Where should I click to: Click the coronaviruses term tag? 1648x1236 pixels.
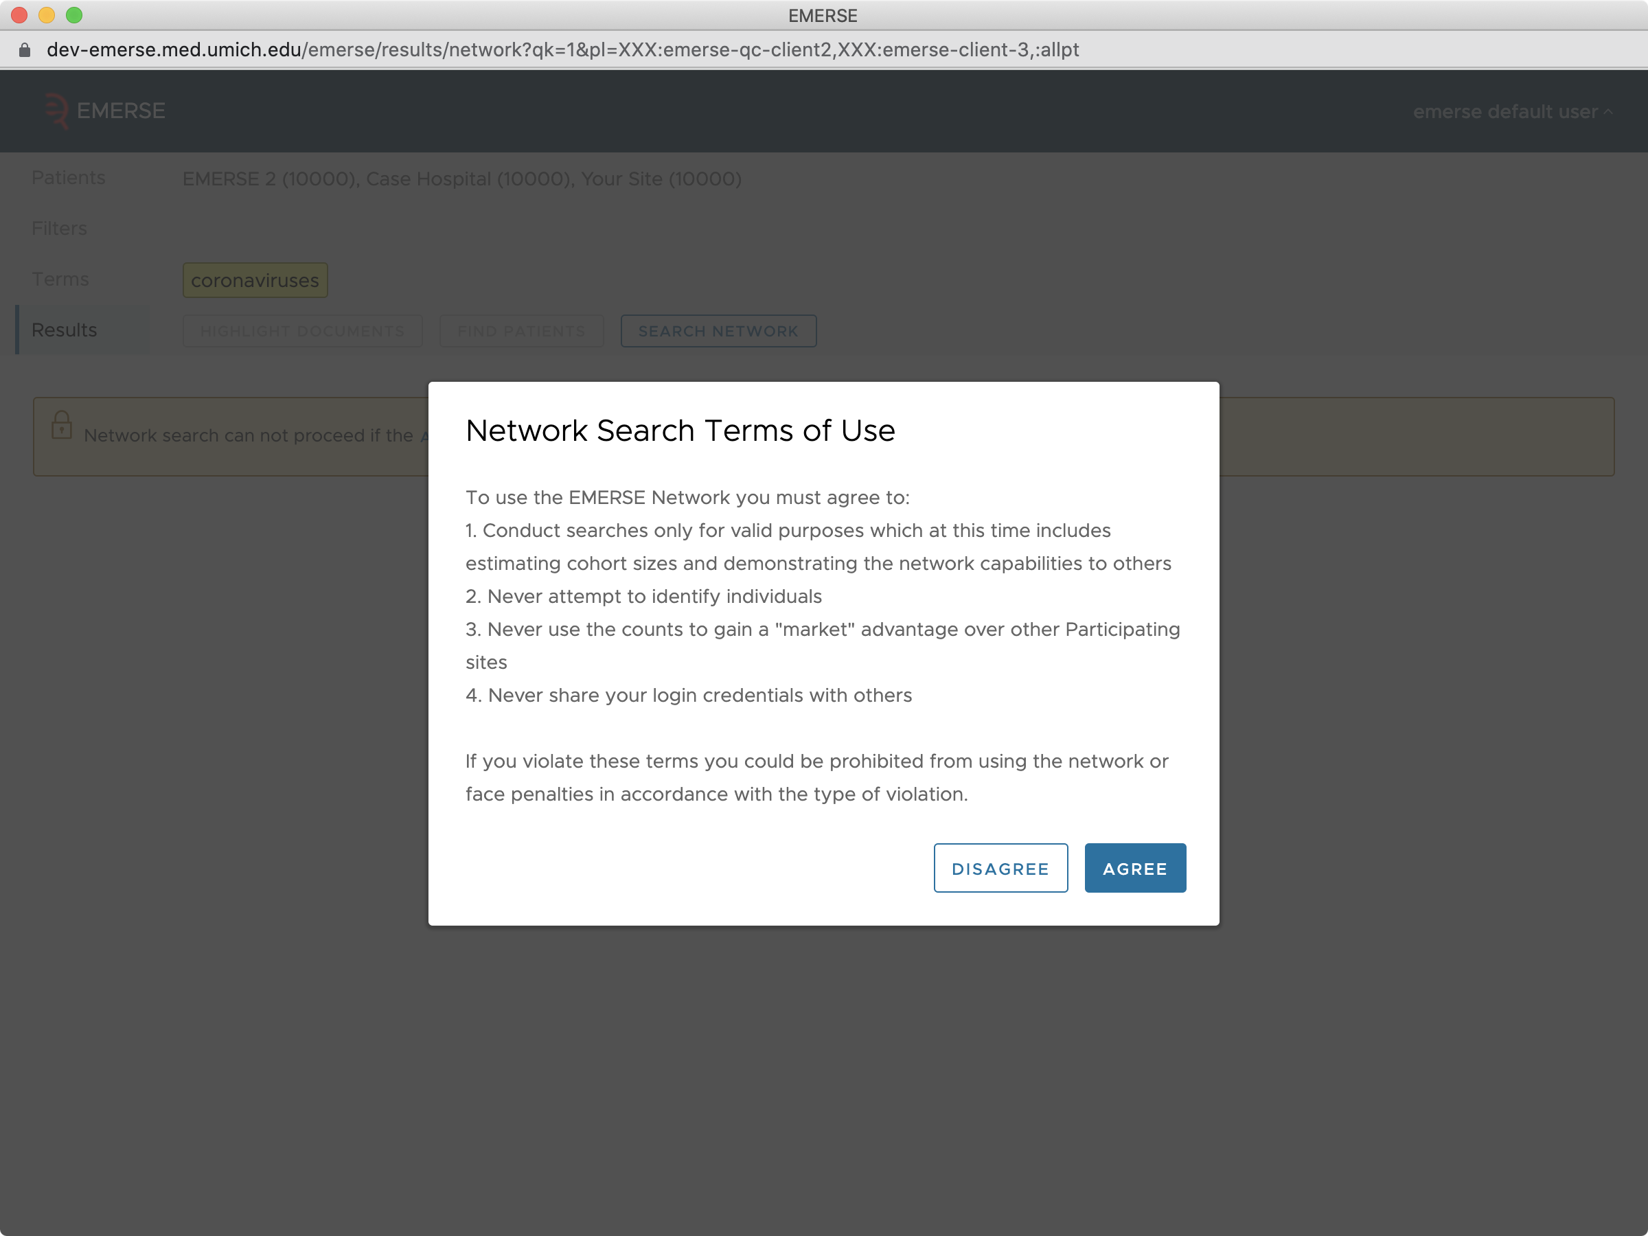255,280
